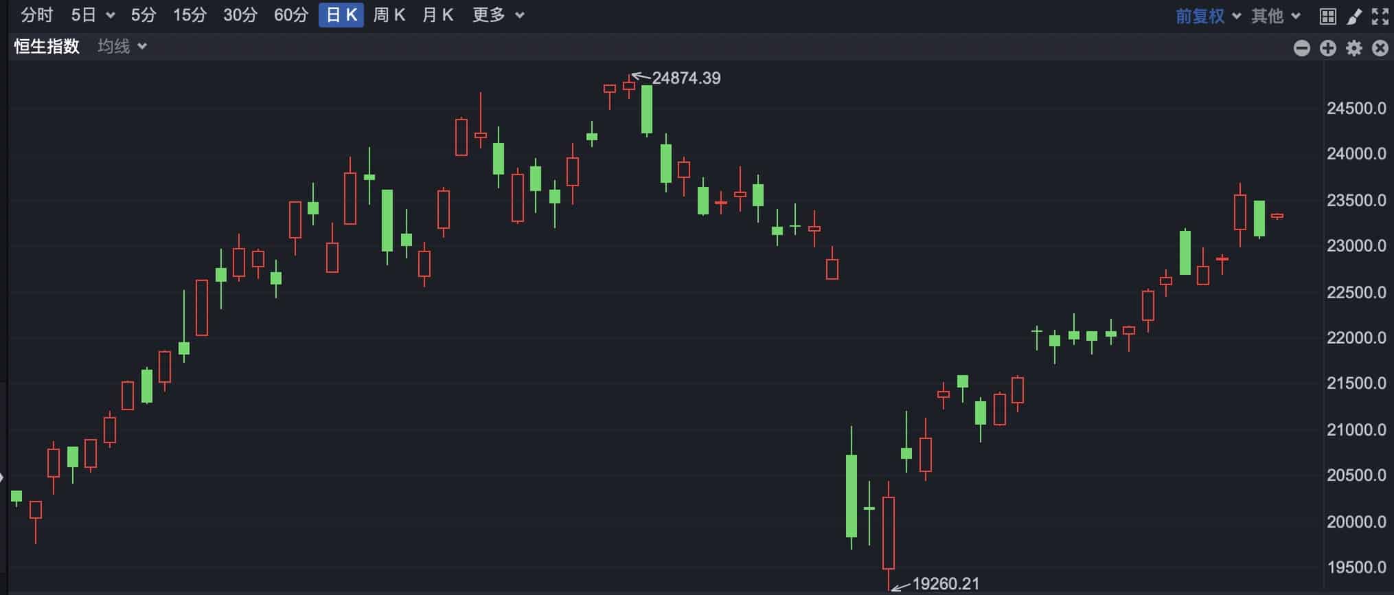Expand the 均线 indicator dropdown
This screenshot has height=595, width=1394.
click(x=122, y=47)
